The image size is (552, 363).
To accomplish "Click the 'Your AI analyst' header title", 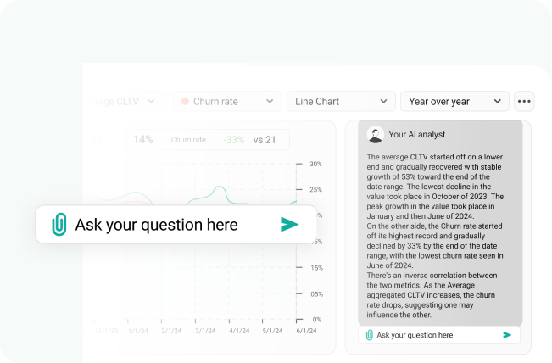I will pos(416,134).
